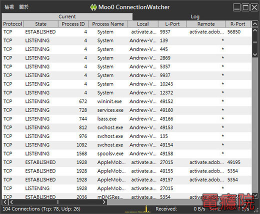Select the spoolsv.exe process row
Viewport: 260px width, 214px height.
127,153
